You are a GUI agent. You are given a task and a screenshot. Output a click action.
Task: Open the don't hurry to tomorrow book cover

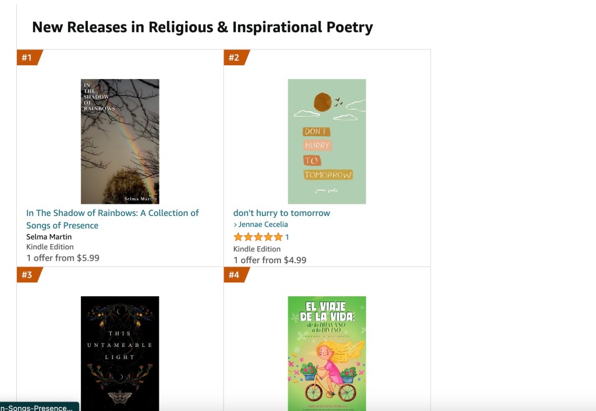pyautogui.click(x=327, y=141)
